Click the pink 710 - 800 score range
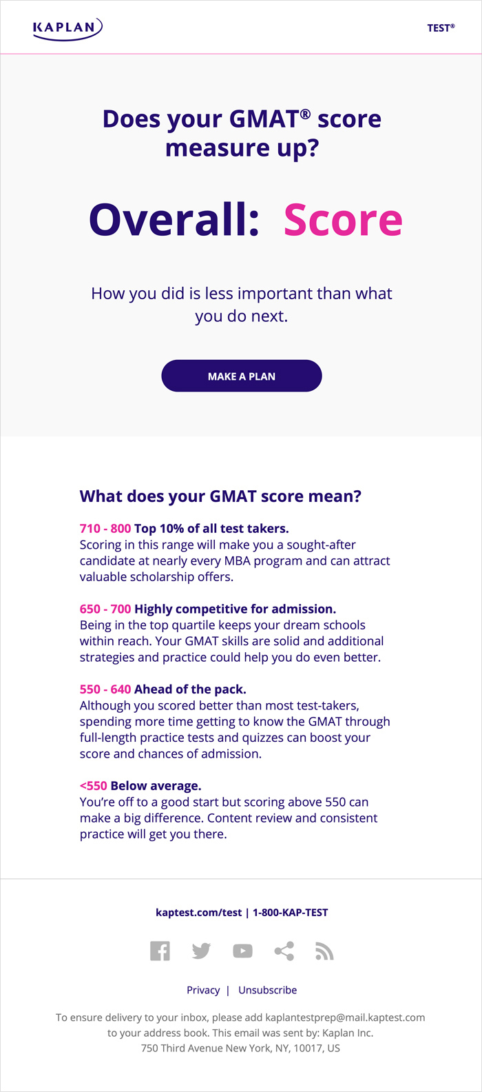 coord(105,529)
